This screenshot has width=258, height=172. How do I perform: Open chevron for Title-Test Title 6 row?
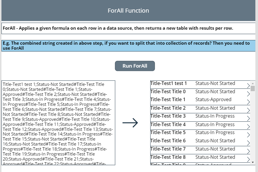coord(248,143)
